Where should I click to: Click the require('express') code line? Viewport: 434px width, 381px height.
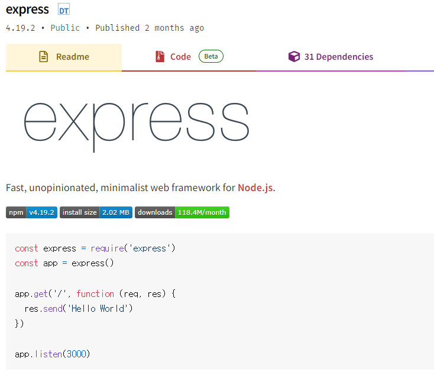click(x=95, y=248)
